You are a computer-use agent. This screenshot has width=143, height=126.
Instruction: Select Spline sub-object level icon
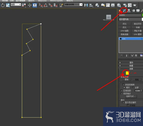[x=135, y=73]
